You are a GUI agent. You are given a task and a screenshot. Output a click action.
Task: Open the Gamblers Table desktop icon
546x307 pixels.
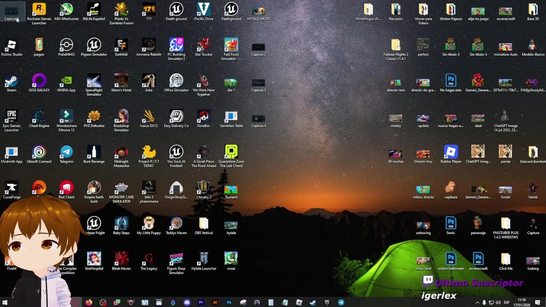(x=231, y=119)
